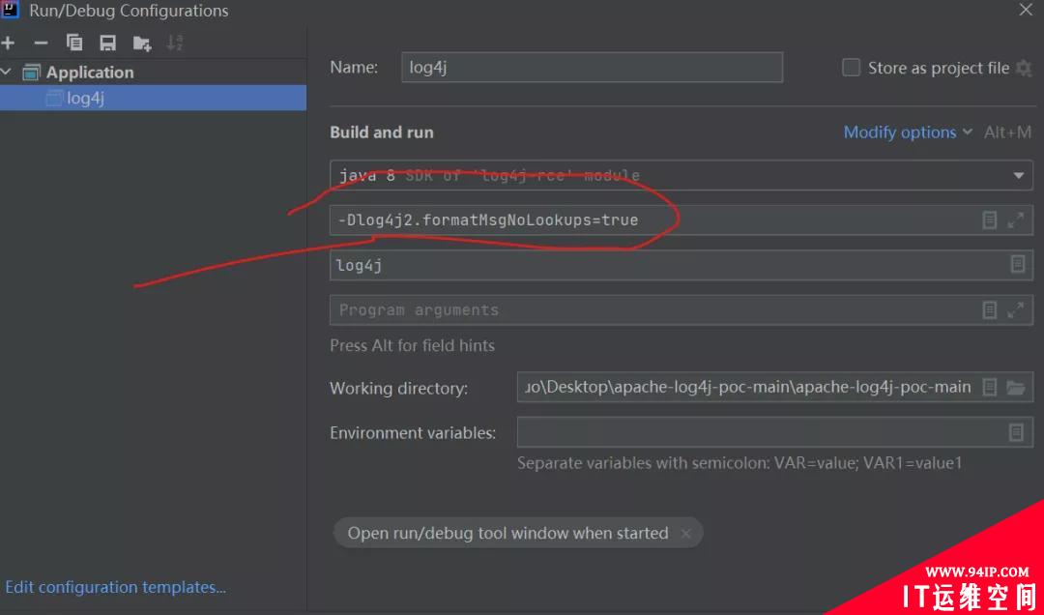The height and width of the screenshot is (615, 1044).
Task: Click the IntelliJ IDEA logo in the title bar
Action: (10, 10)
